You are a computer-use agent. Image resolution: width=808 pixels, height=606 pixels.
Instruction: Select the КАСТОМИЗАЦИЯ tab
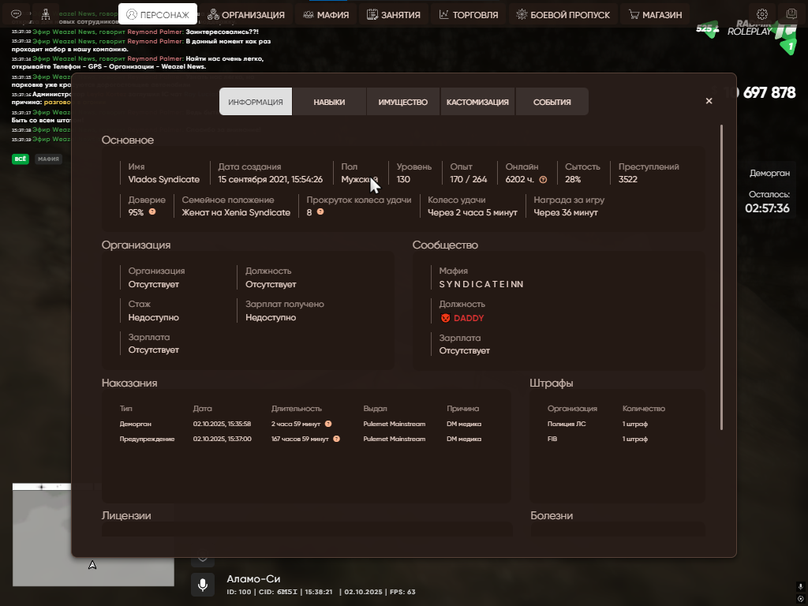point(477,102)
